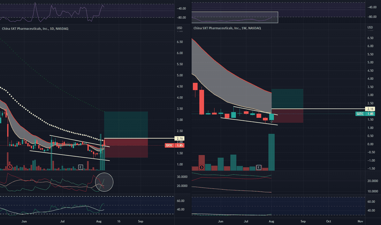Click the green 1.85 last-price tag on the weekly axis
This screenshot has width=381, height=225.
tap(370, 114)
